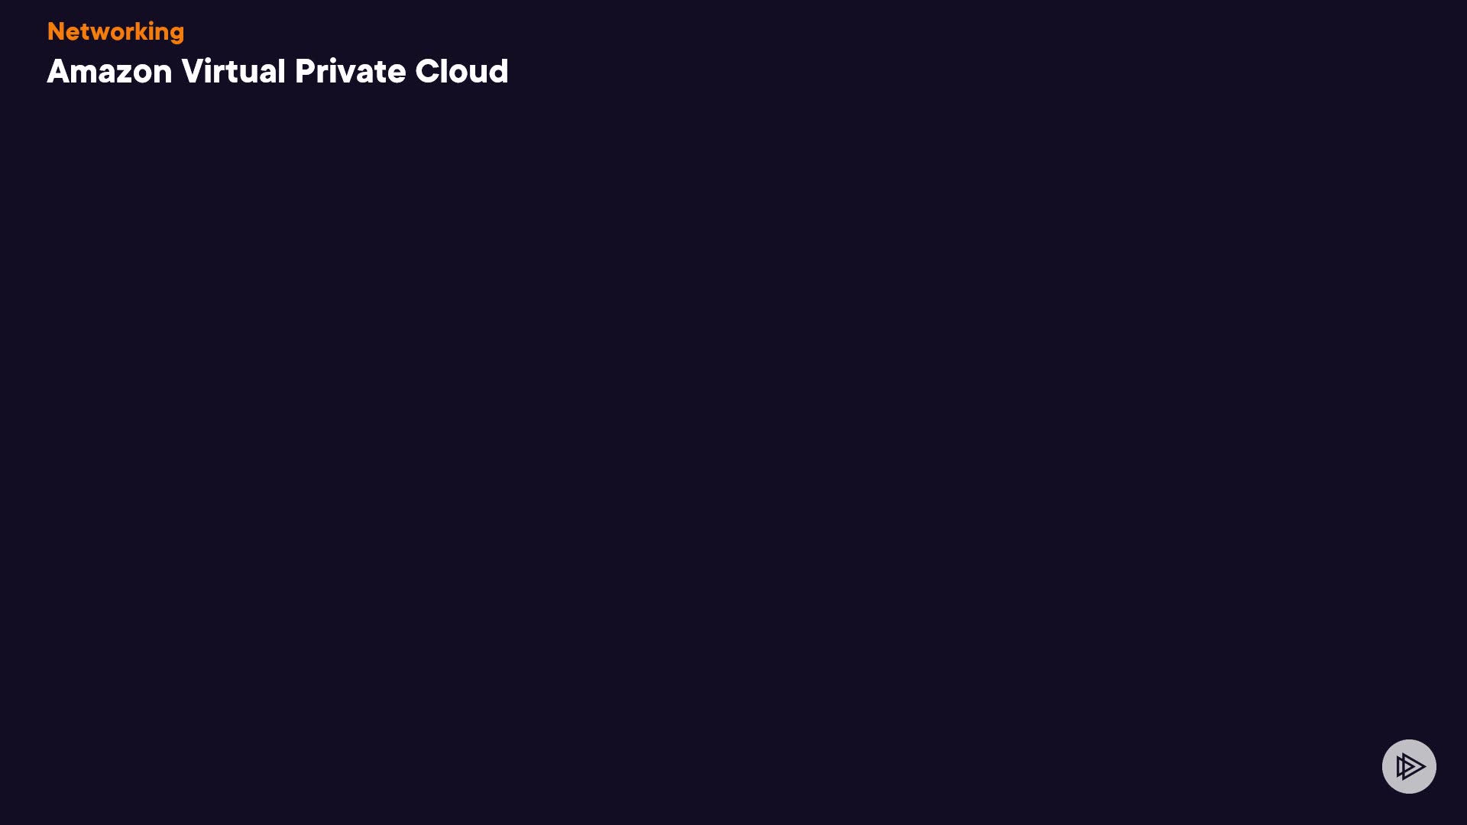Select the play triangle inside the gray circle
Image resolution: width=1467 pixels, height=825 pixels.
(1410, 766)
